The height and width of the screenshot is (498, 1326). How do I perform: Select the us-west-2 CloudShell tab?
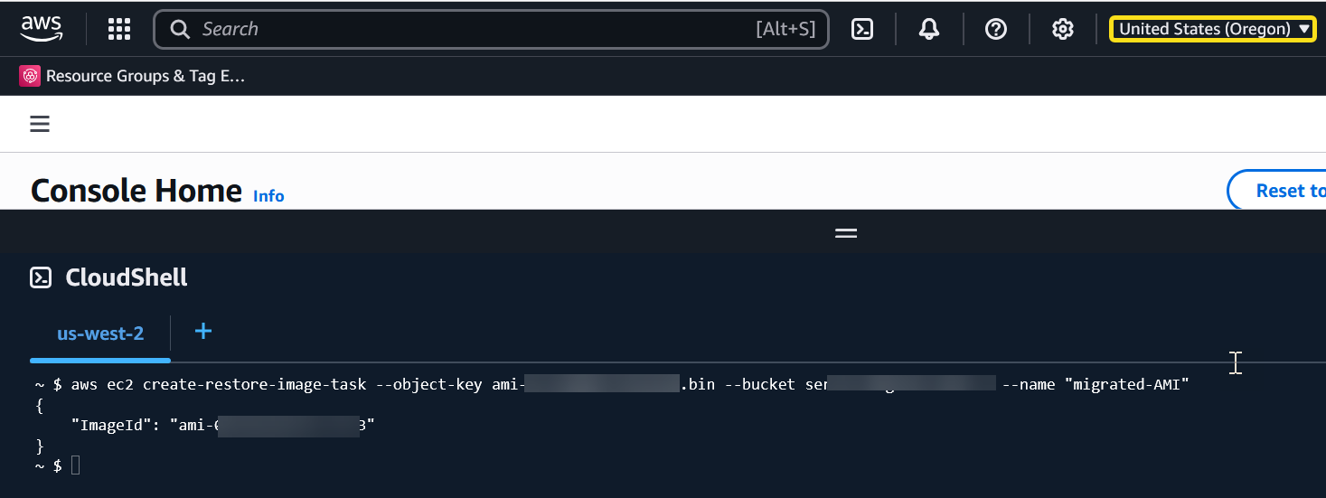100,333
